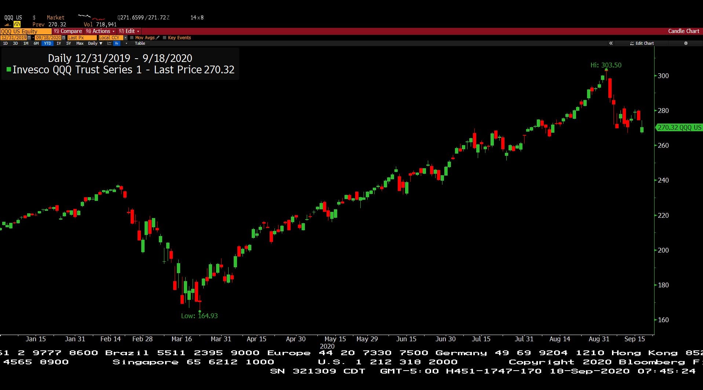Select the 1Y range tab
Screen dimensions: 703x390
(59, 43)
